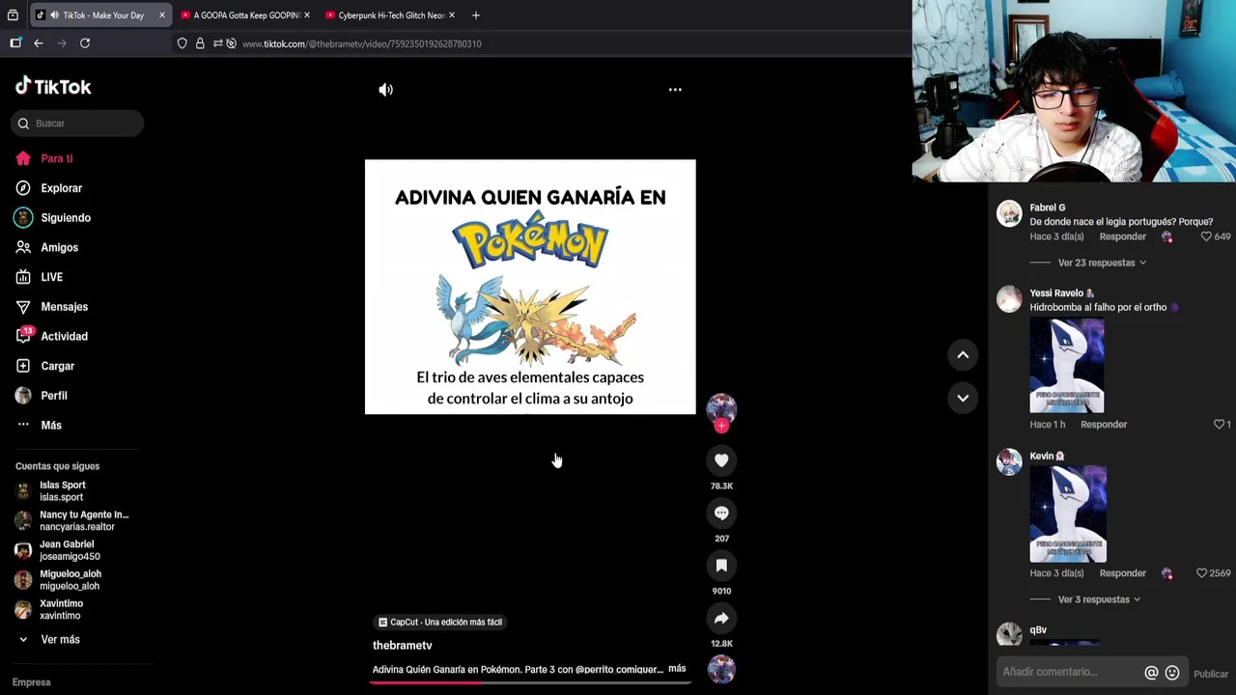Open Mensajes in the sidebar
Screen dimensions: 1236x695
pos(51,307)
